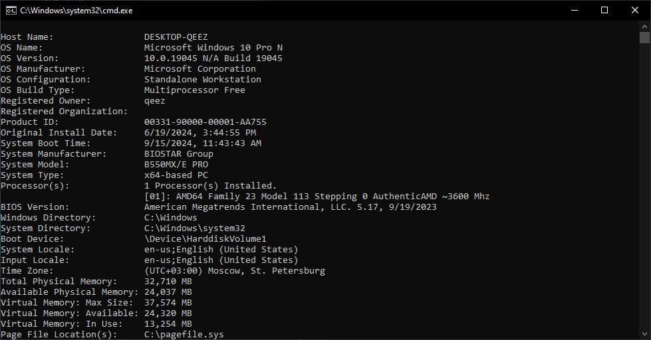
Task: Click the empty scrollbar track below thumb
Action: (644, 186)
